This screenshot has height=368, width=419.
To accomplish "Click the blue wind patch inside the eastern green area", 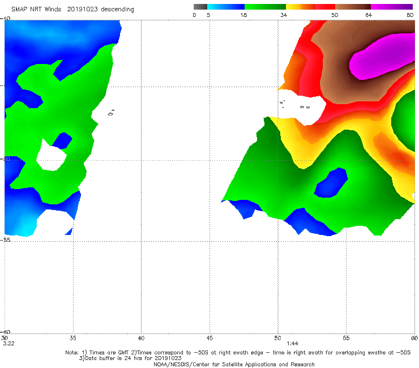I will [331, 183].
